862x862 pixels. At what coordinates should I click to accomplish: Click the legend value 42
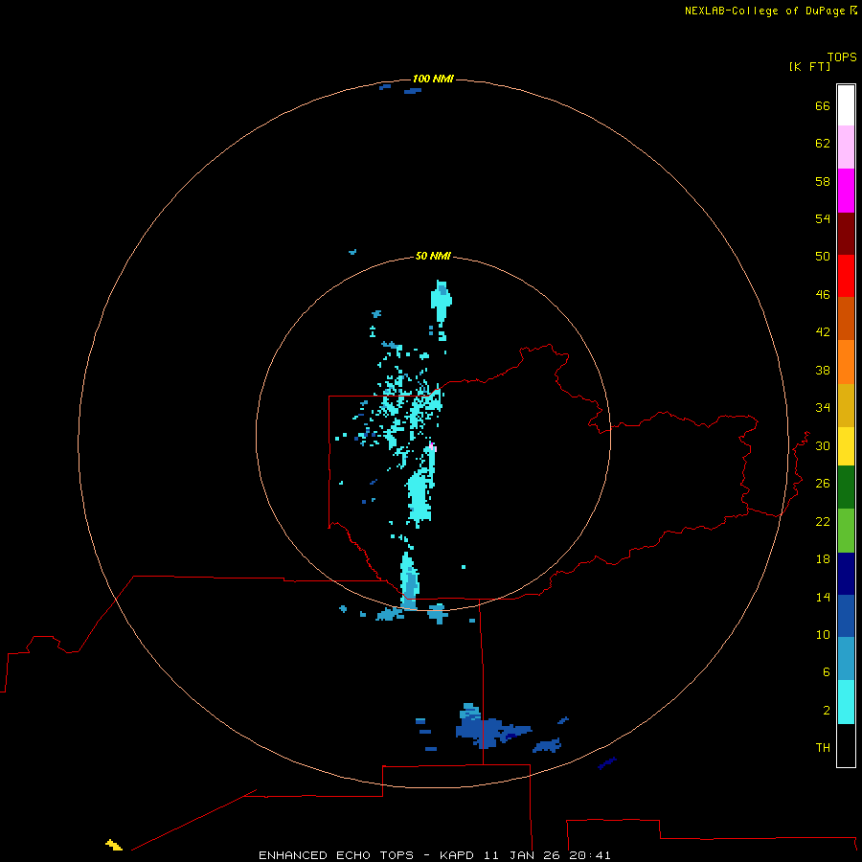(x=823, y=332)
